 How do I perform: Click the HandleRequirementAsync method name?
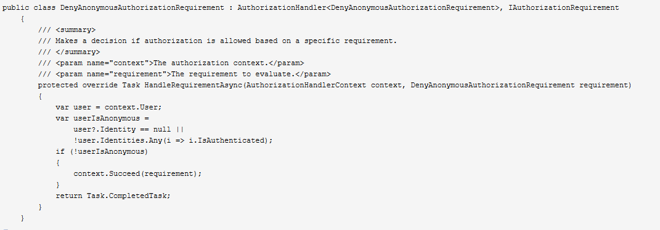click(194, 85)
